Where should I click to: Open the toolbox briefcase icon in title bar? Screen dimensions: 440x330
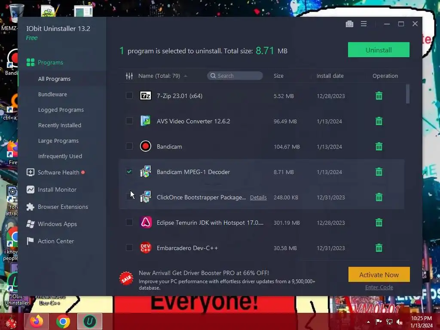pyautogui.click(x=349, y=24)
